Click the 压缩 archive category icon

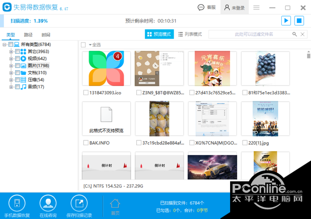pyautogui.click(x=24, y=80)
